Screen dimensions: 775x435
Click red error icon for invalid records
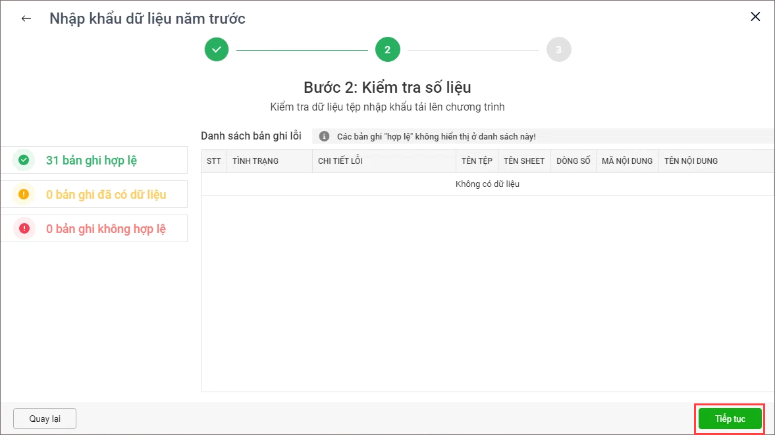point(24,228)
